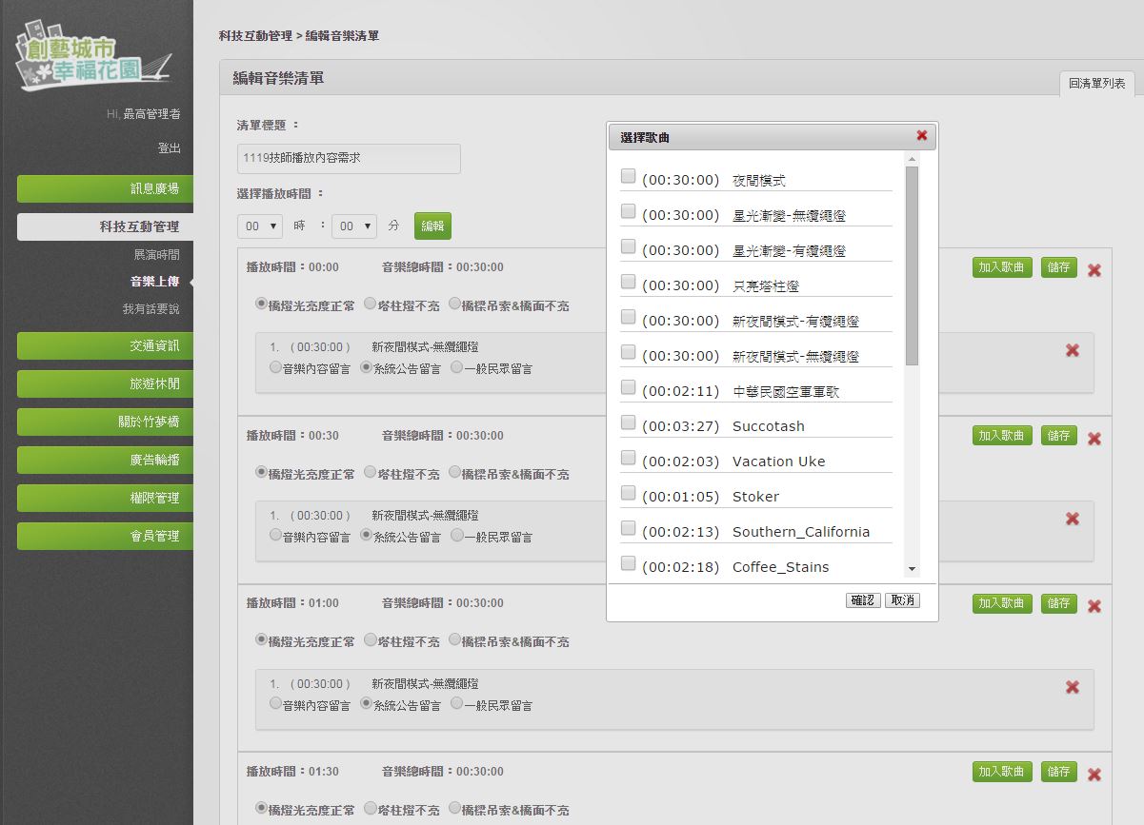
Task: Click 儲存 for the 00:00 block
Action: [1059, 267]
